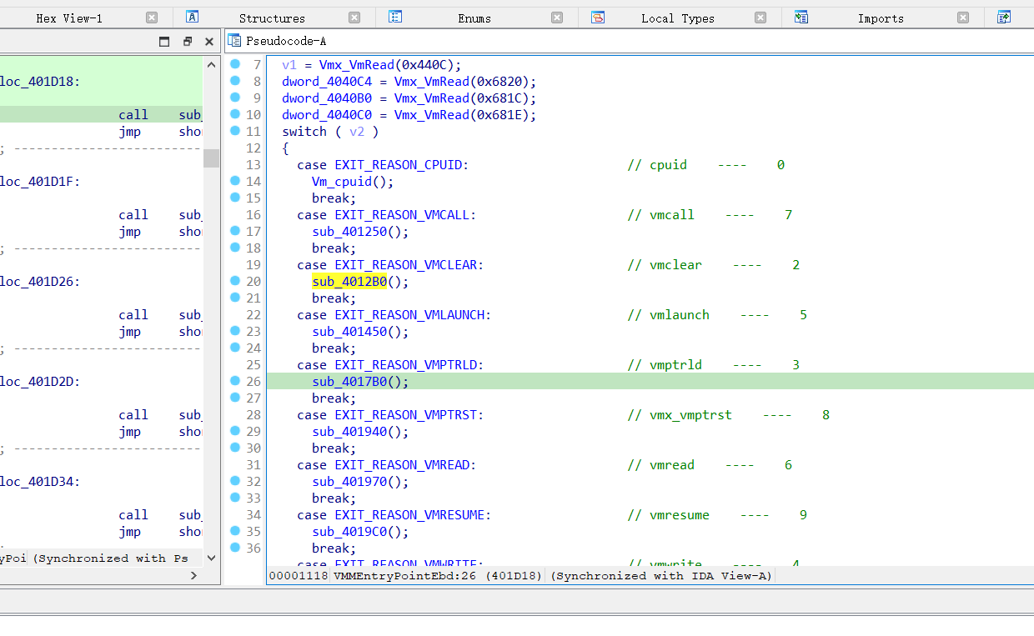This screenshot has width=1034, height=636.
Task: Click the sub_4017B0 function call
Action: 349,382
